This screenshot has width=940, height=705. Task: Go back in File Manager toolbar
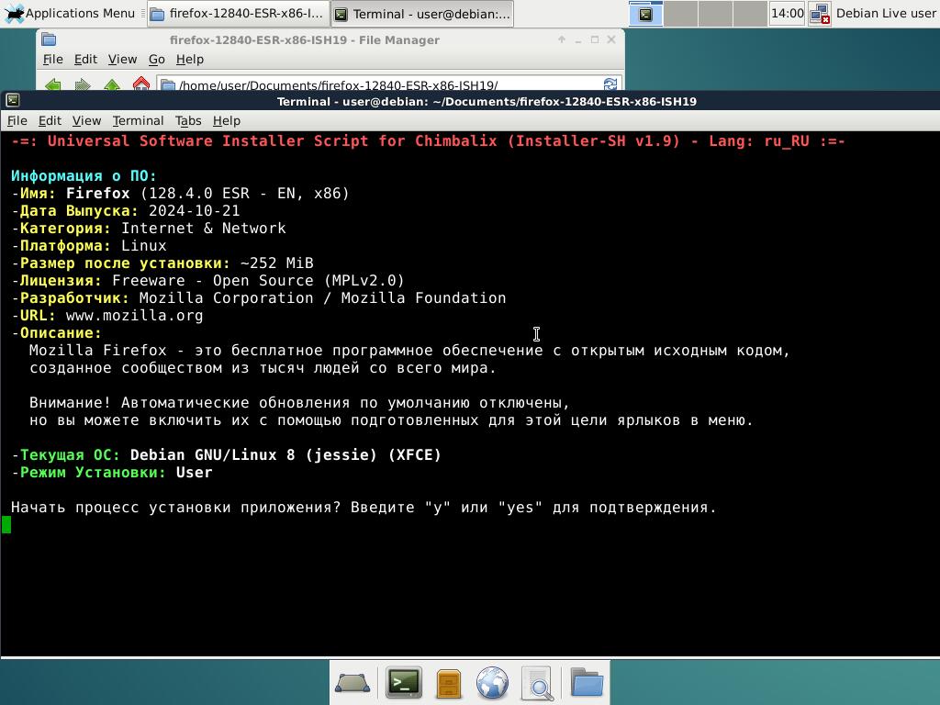(52, 84)
